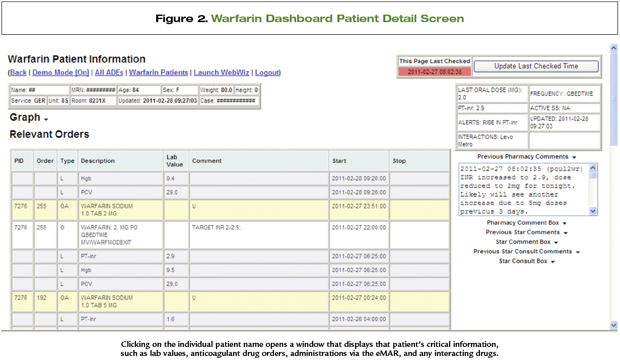The image size is (620, 361).
Task: Click the Back link
Action: point(18,73)
